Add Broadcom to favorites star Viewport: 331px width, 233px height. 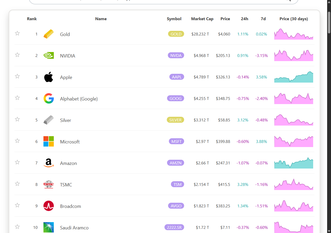tap(17, 205)
